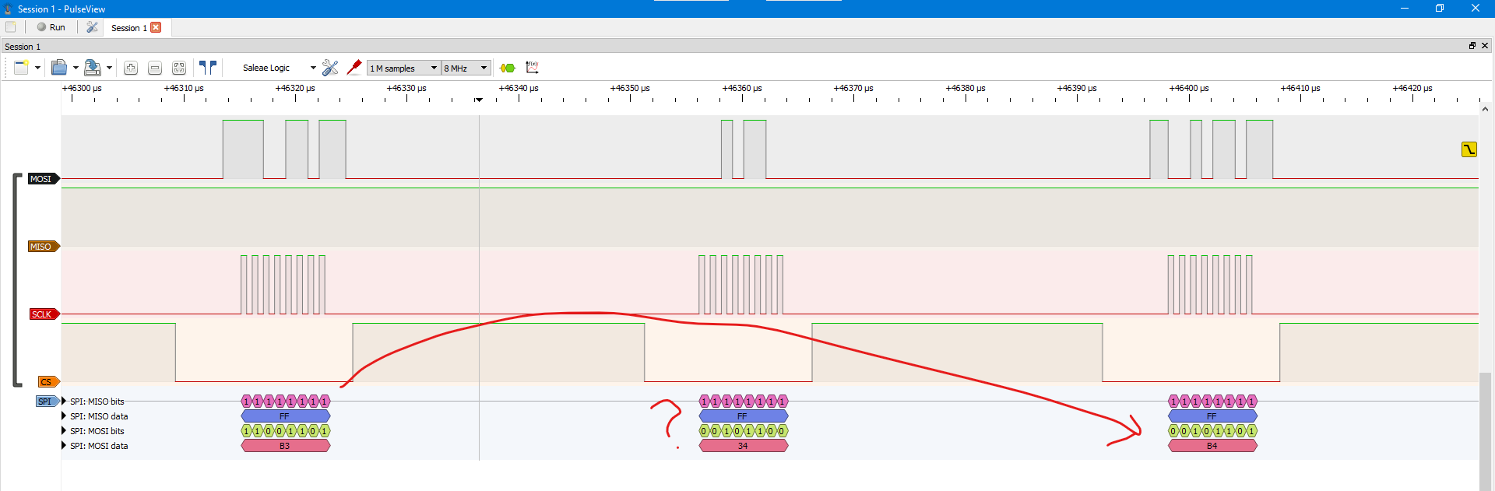Close Session 1 tab with red X
1495x491 pixels.
156,27
